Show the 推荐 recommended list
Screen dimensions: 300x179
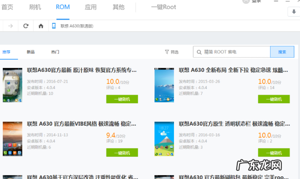coord(6,52)
